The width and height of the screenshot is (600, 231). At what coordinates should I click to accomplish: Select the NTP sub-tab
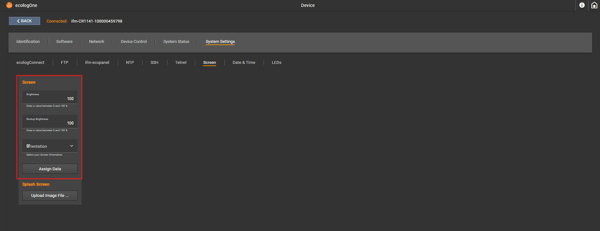point(130,63)
